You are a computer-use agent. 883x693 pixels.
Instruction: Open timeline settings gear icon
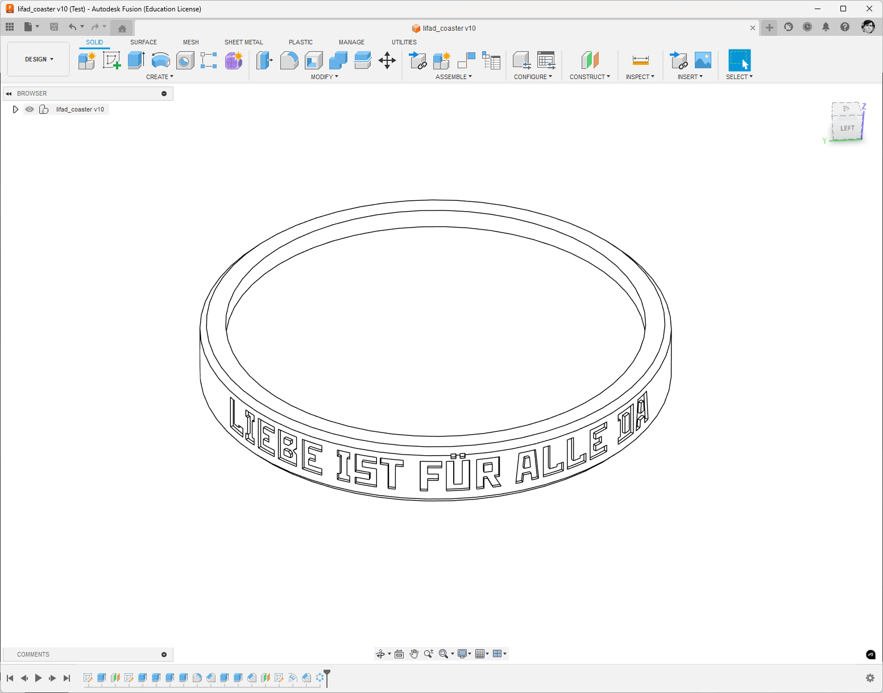click(x=870, y=678)
